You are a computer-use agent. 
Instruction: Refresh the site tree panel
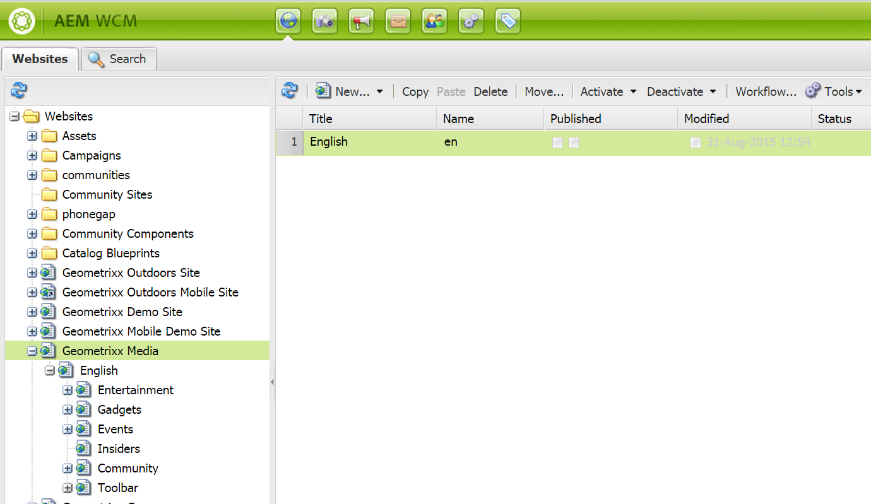tap(19, 91)
